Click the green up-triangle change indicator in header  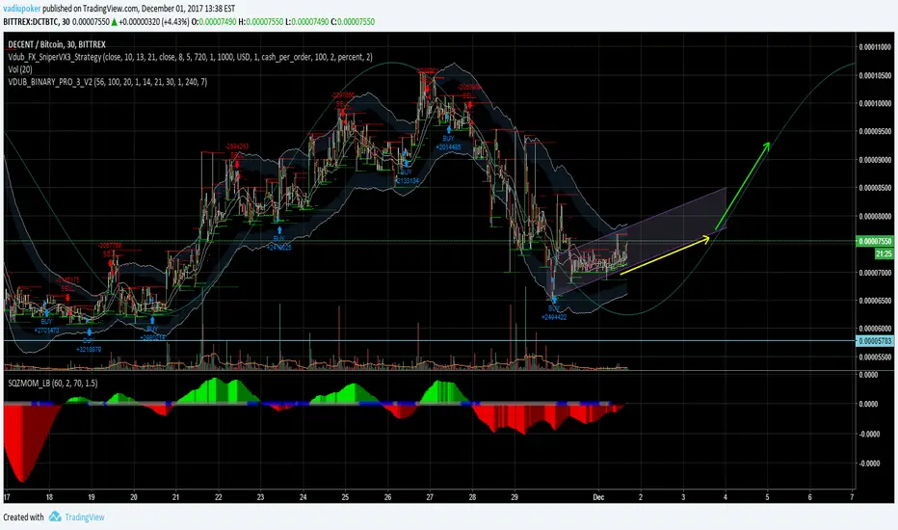(115, 22)
